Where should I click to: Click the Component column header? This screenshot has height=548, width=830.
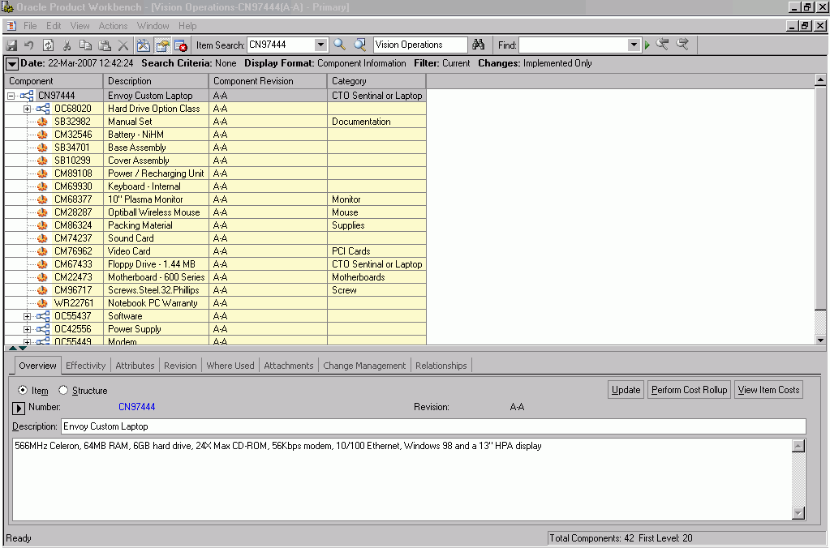54,81
